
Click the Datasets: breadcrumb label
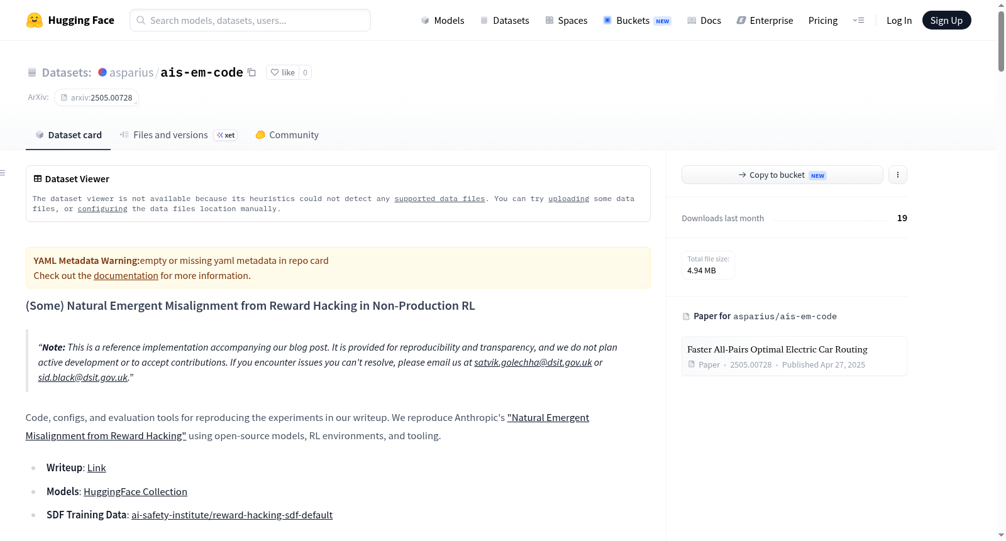point(67,73)
